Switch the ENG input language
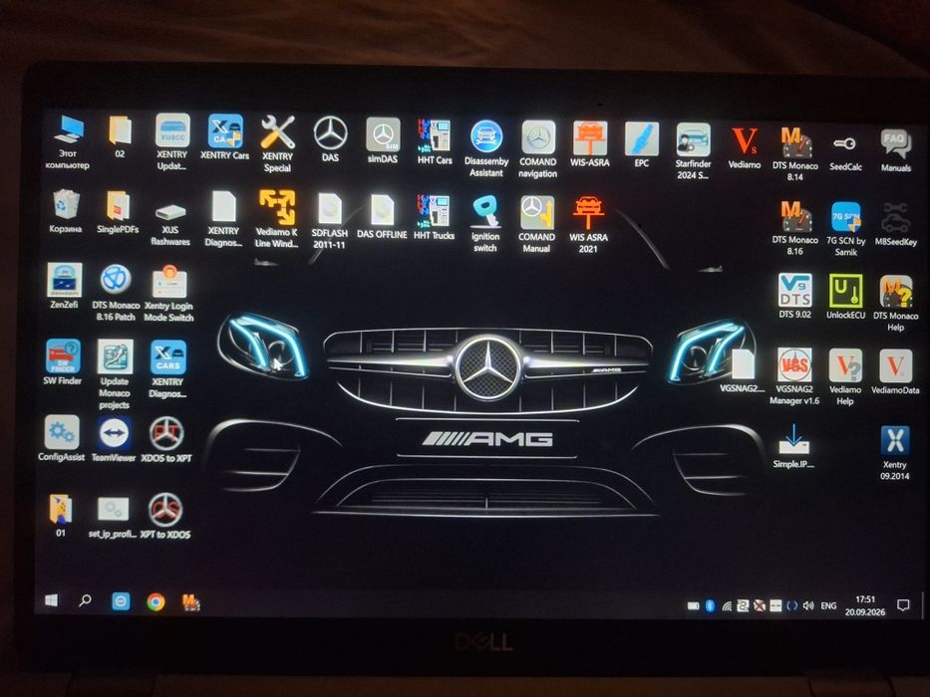 tap(828, 605)
